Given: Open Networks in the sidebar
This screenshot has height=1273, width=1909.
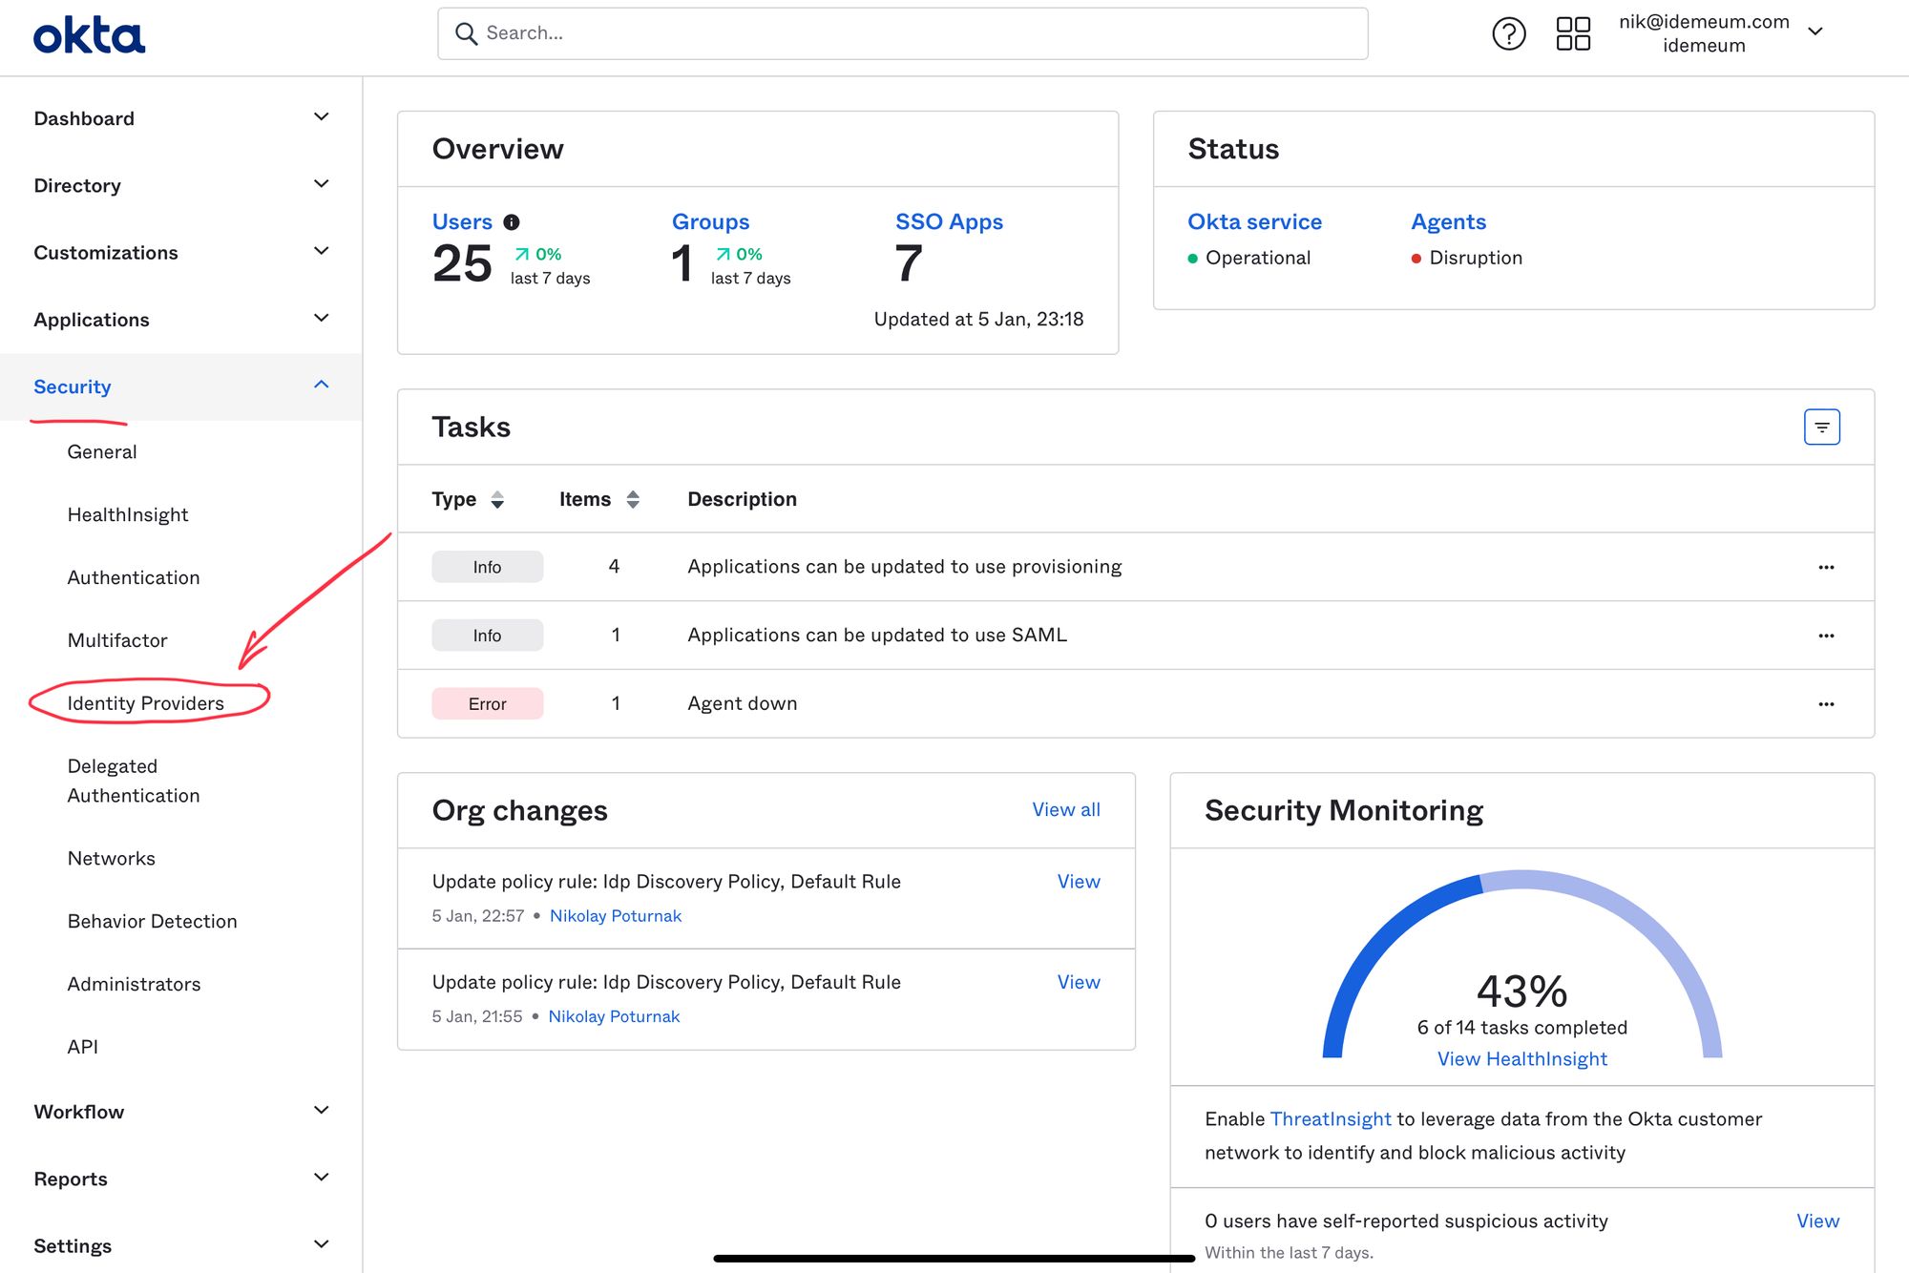Looking at the screenshot, I should [112, 859].
